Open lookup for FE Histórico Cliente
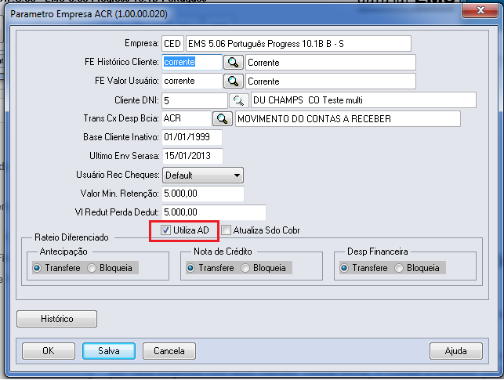 coord(233,63)
